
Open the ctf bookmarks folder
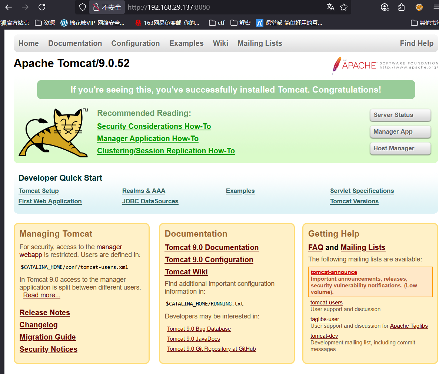(217, 23)
